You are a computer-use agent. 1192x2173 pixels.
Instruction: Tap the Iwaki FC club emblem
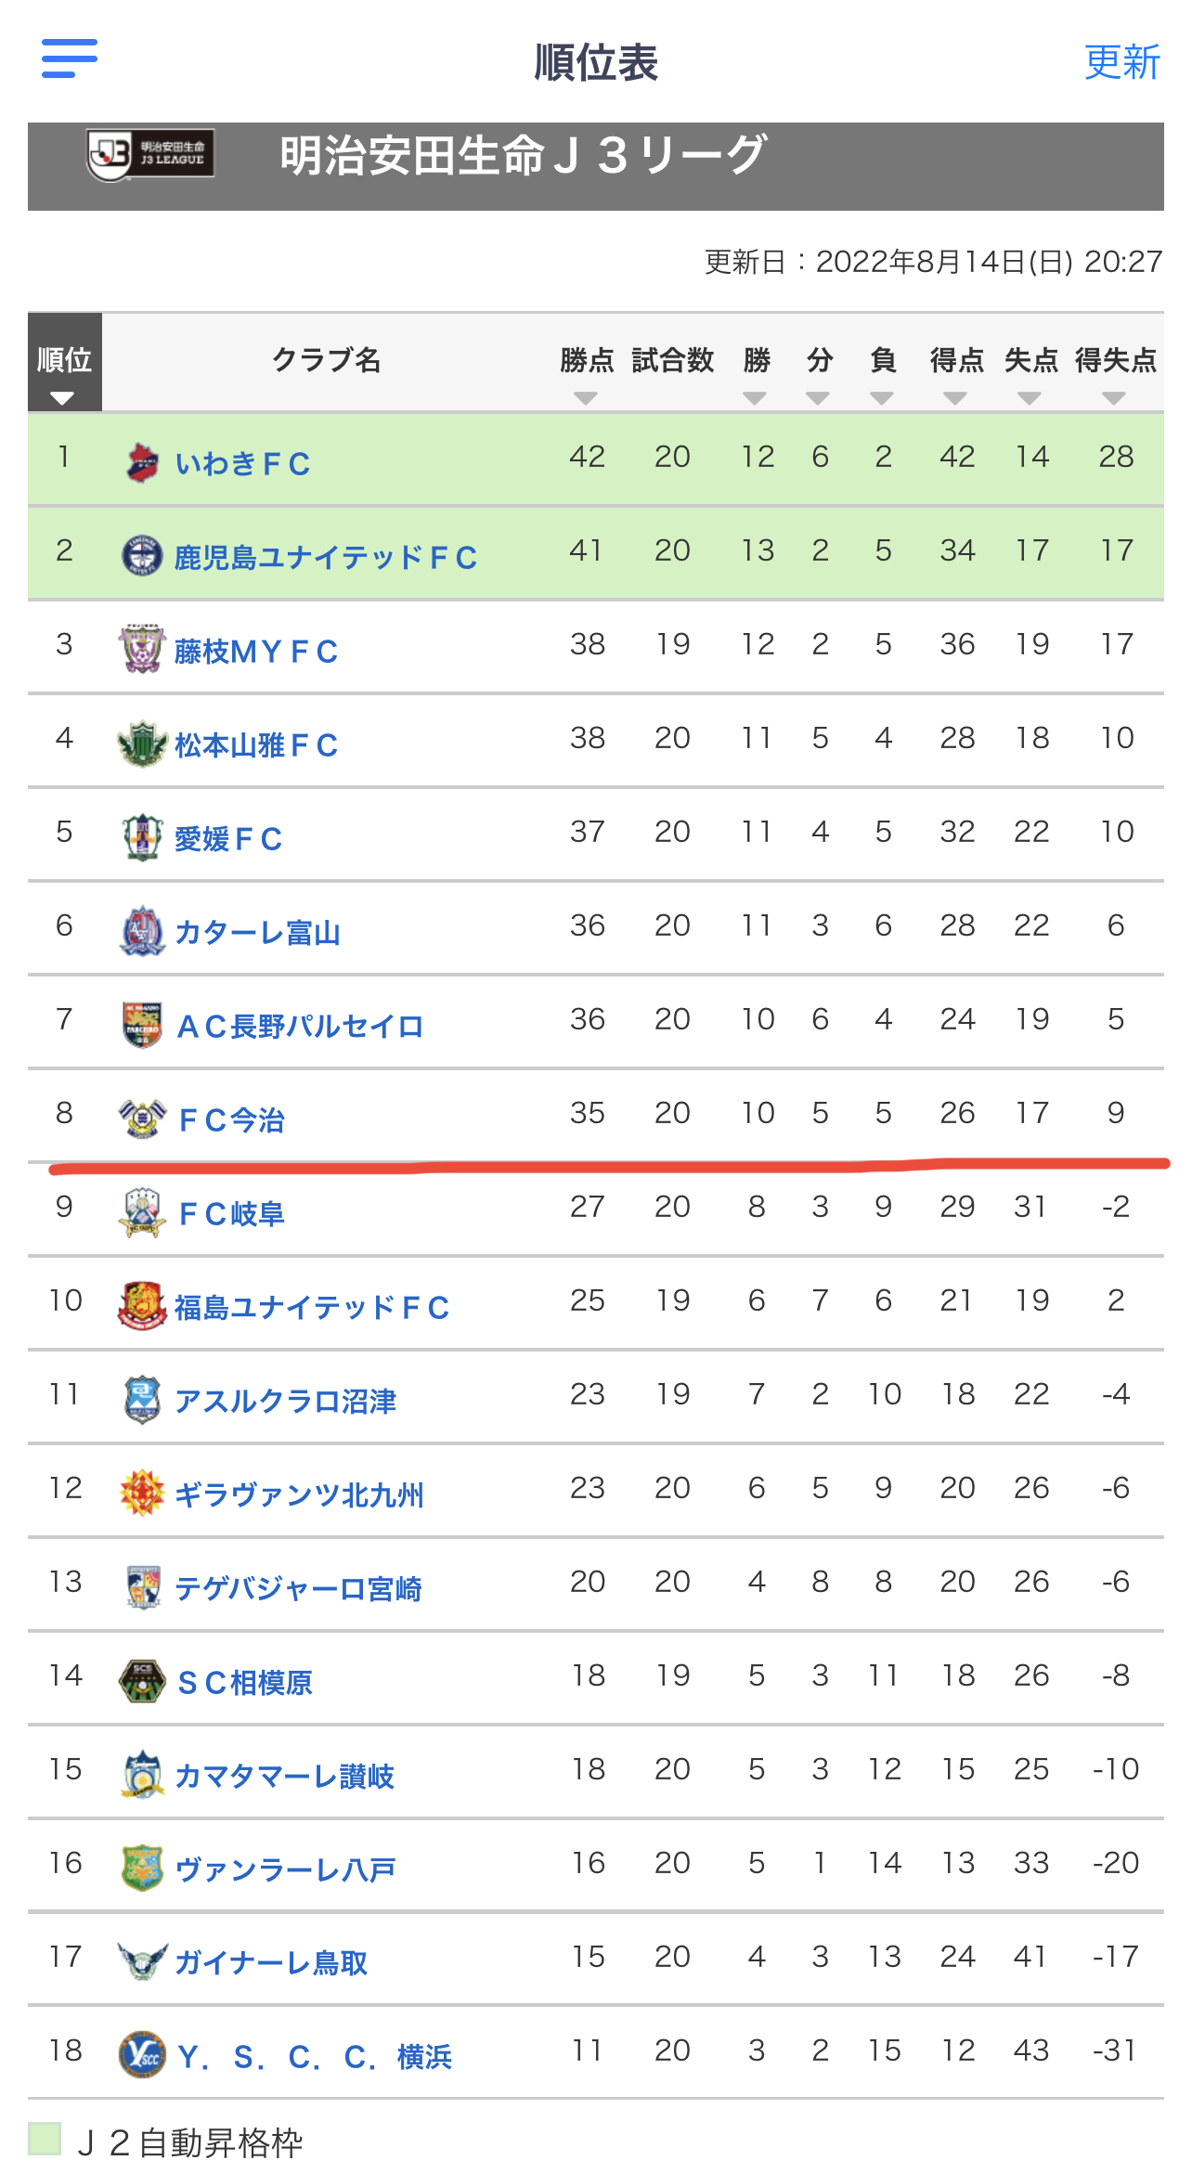142,462
